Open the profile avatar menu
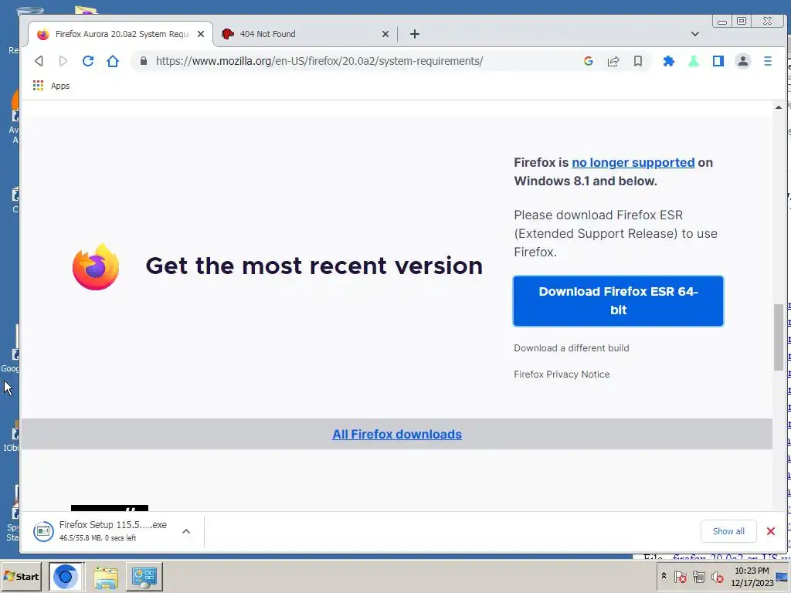The width and height of the screenshot is (791, 593). tap(743, 61)
